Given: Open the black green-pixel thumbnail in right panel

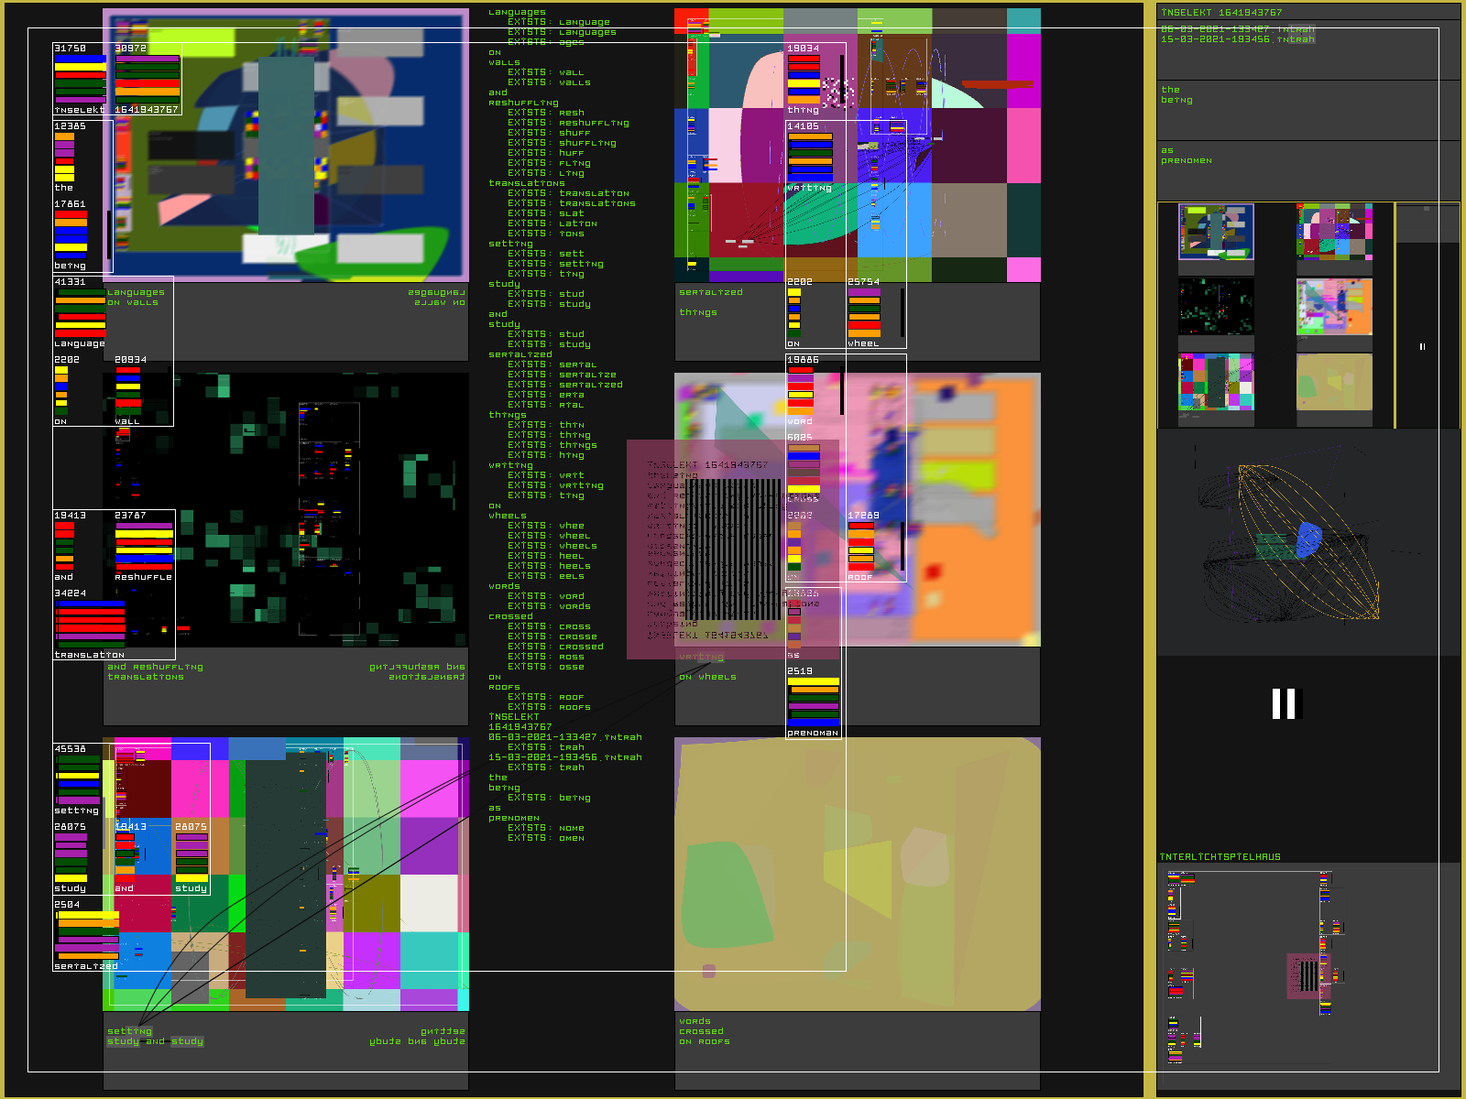Looking at the screenshot, I should coord(1216,308).
